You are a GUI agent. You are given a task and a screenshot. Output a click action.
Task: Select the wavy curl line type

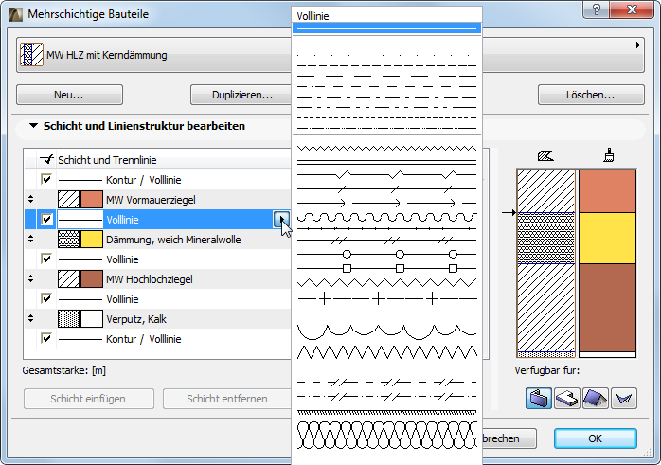pyautogui.click(x=386, y=217)
